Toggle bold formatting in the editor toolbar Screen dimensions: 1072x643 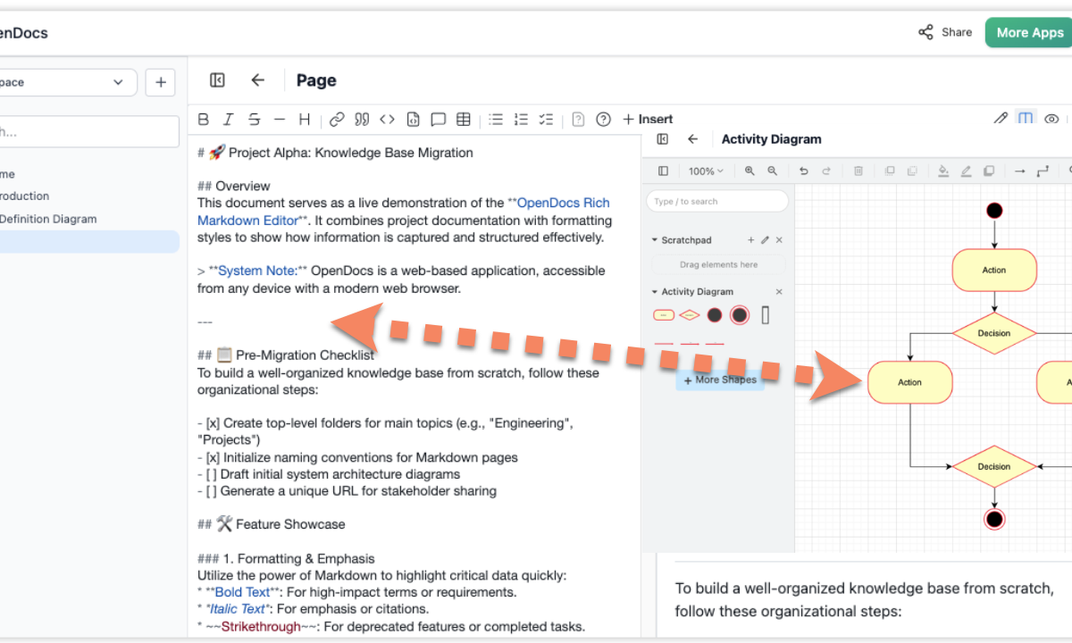(x=203, y=119)
